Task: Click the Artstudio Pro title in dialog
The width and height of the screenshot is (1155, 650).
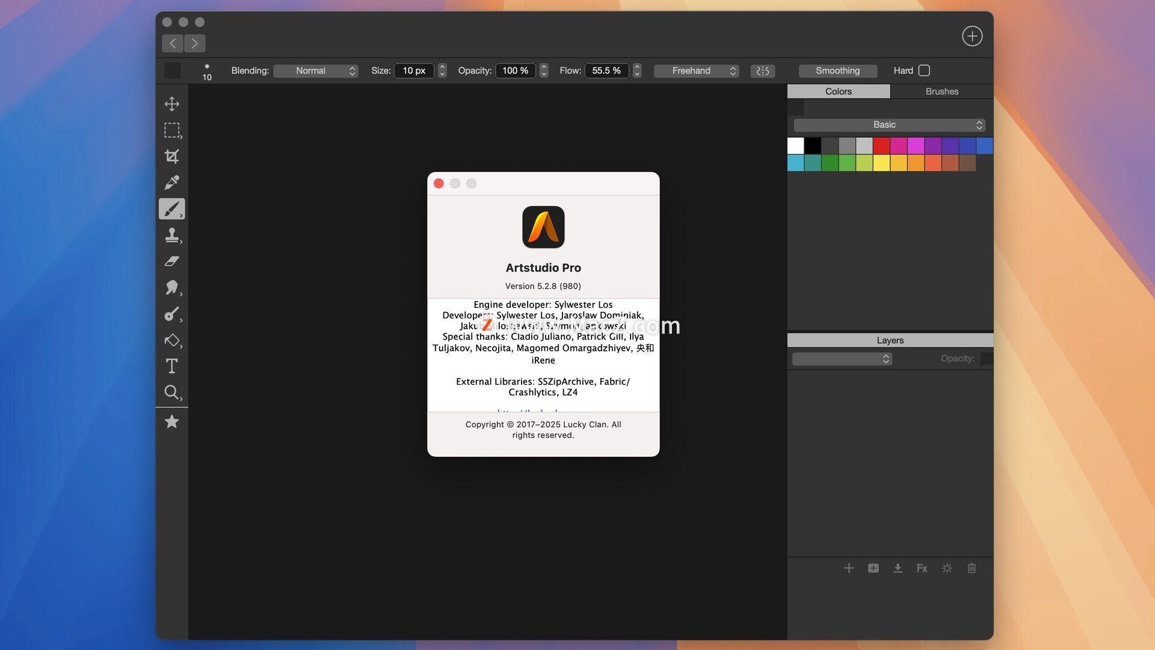Action: (x=543, y=268)
